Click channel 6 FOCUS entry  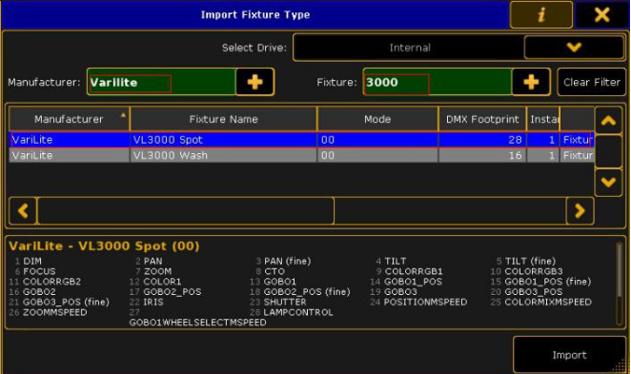(35, 271)
